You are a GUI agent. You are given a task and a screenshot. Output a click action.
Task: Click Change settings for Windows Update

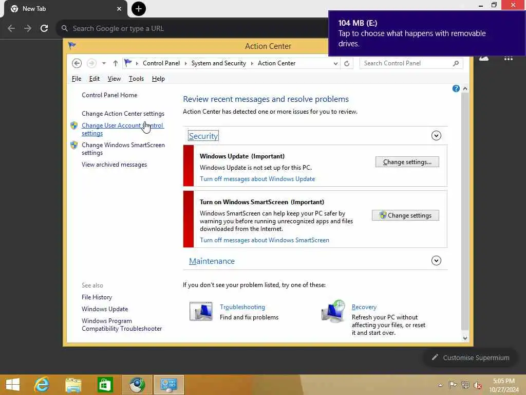pyautogui.click(x=407, y=162)
